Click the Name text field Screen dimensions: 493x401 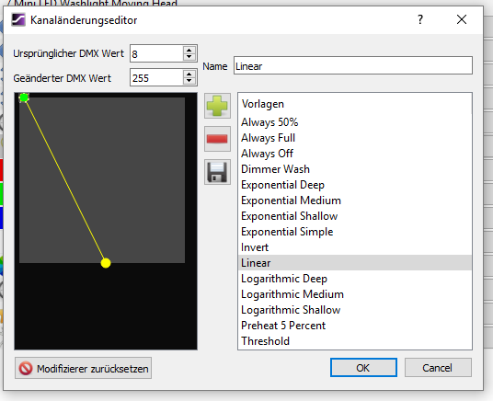point(353,65)
